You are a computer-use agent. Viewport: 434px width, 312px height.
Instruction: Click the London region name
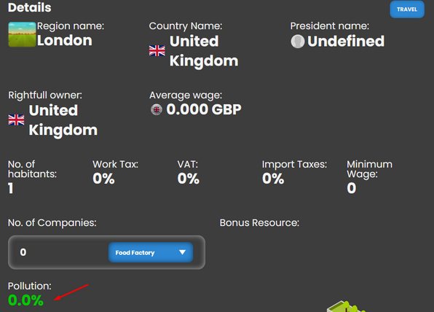pos(65,40)
